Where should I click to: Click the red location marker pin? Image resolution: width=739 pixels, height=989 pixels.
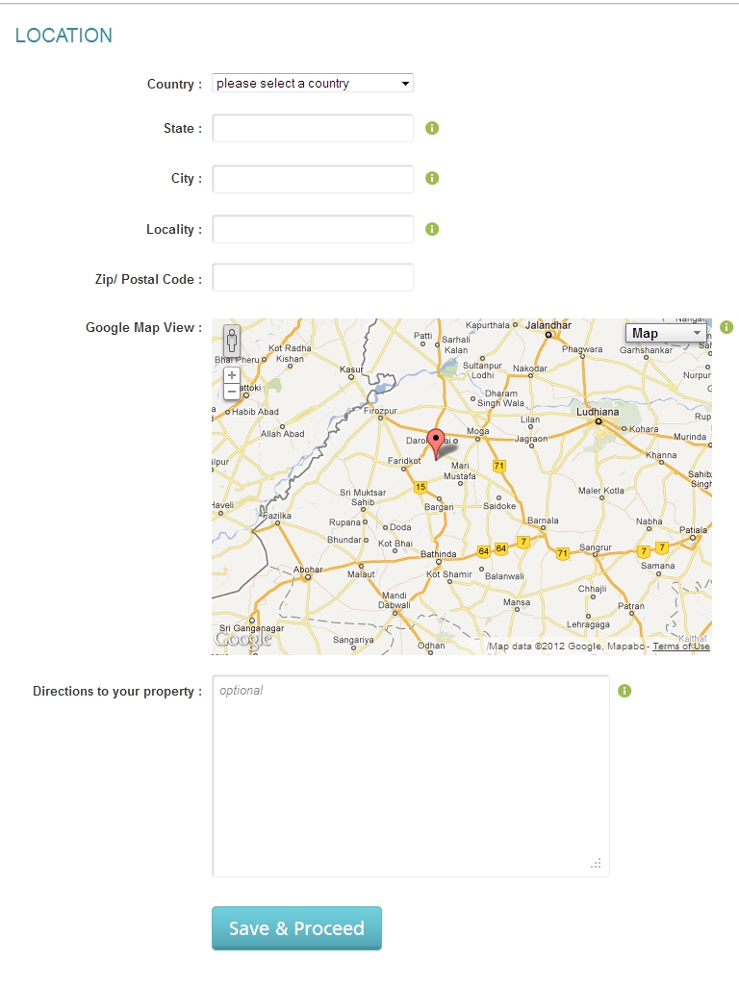(436, 444)
